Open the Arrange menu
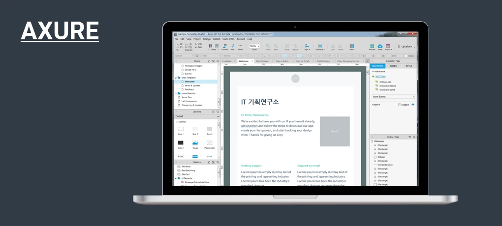The width and height of the screenshot is (502, 226). 207,39
